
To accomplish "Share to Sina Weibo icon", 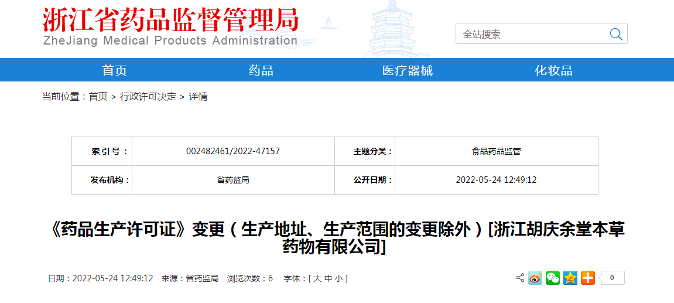I will pyautogui.click(x=535, y=278).
